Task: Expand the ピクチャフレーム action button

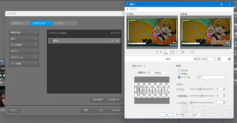Action: [24, 57]
